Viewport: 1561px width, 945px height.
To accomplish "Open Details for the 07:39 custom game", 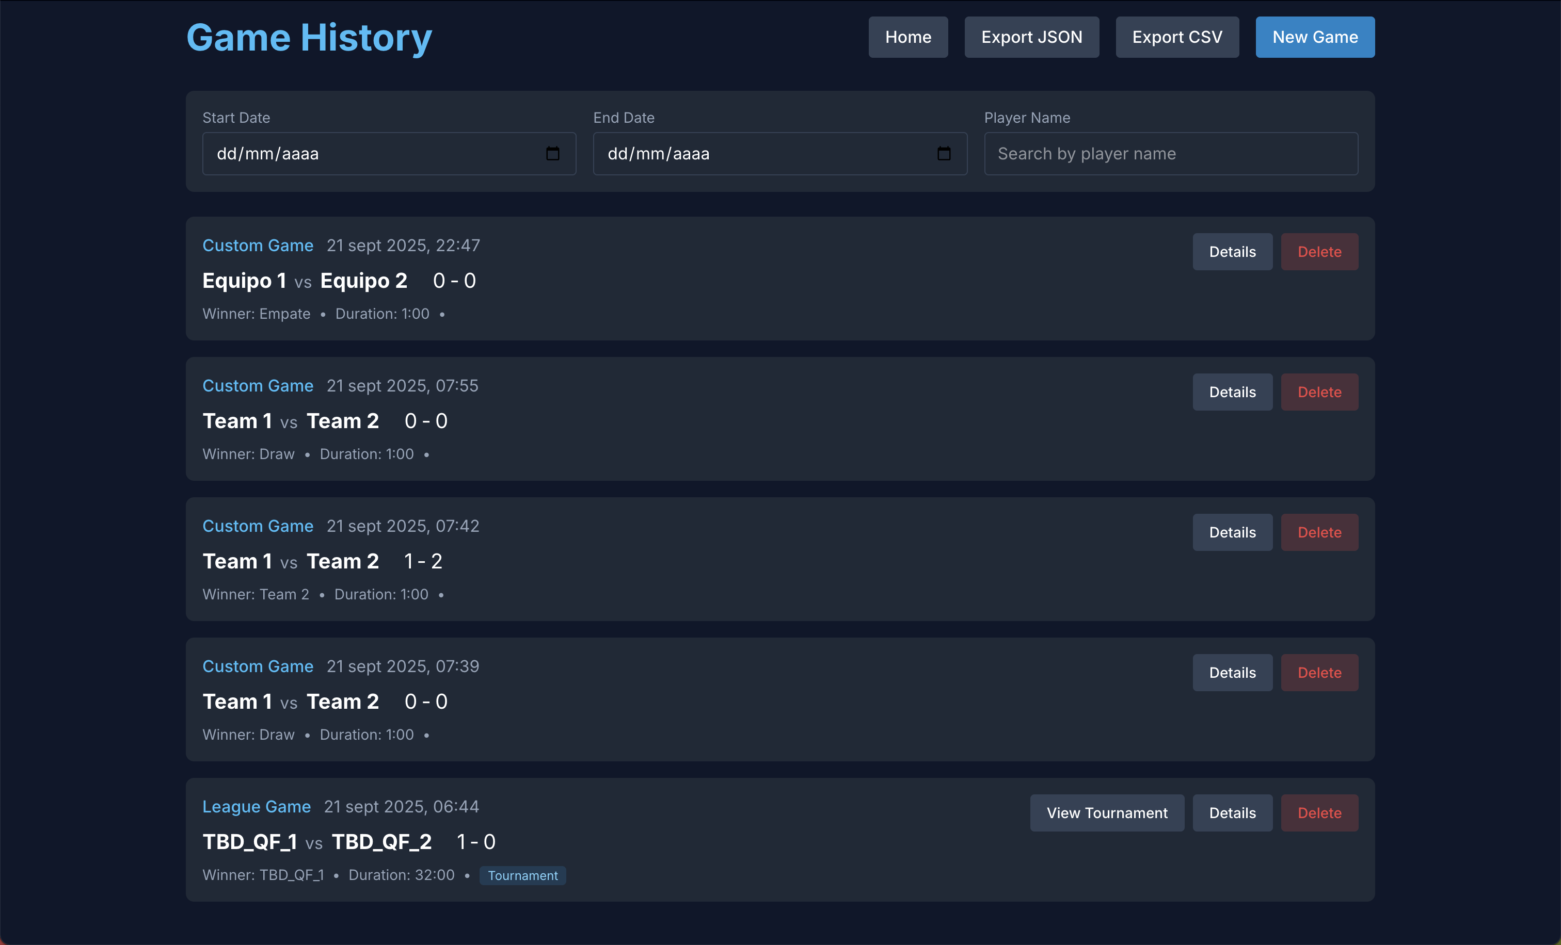I will pos(1232,672).
